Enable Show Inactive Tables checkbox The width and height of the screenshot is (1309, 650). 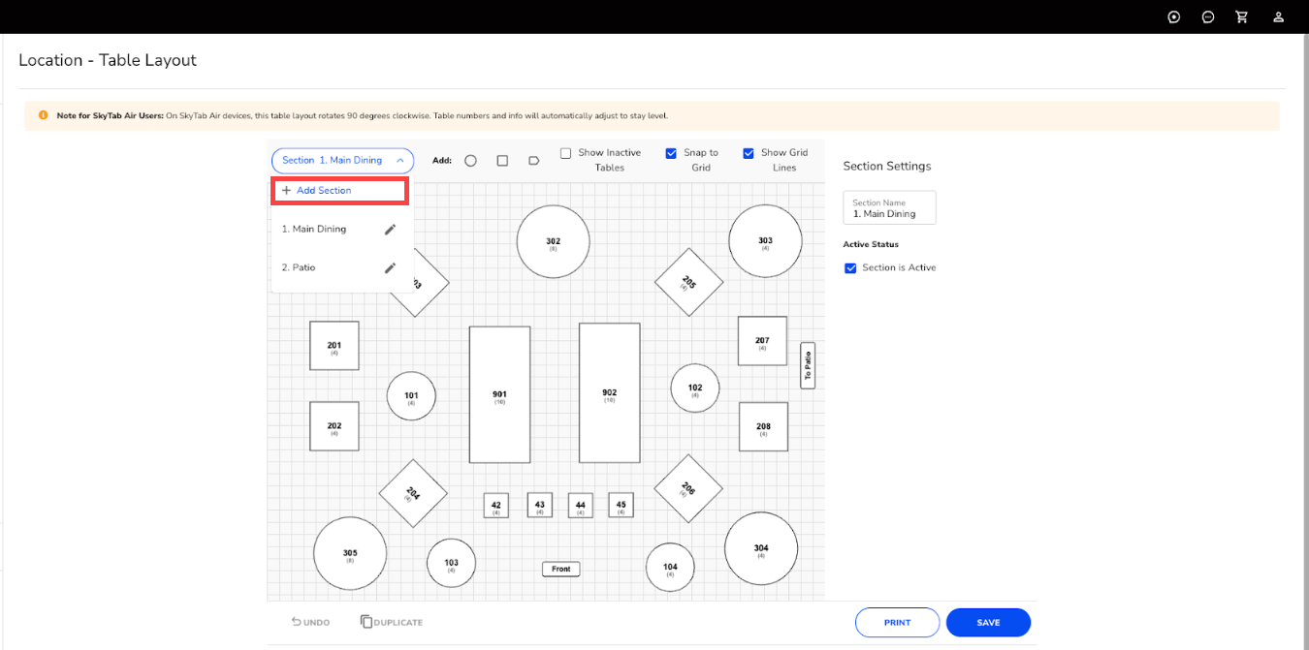click(x=565, y=153)
